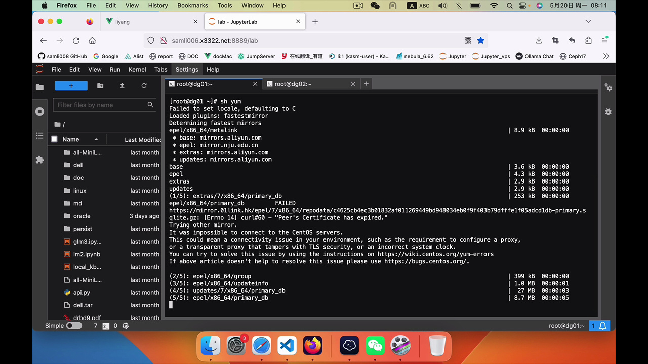The image size is (648, 364).
Task: Create a new folder in file browser
Action: [x=100, y=85]
